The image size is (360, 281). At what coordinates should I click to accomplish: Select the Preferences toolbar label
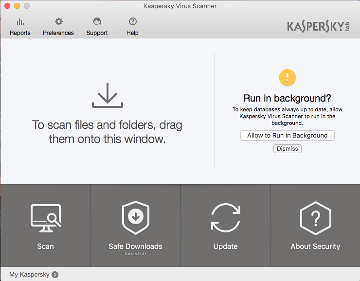(x=58, y=33)
